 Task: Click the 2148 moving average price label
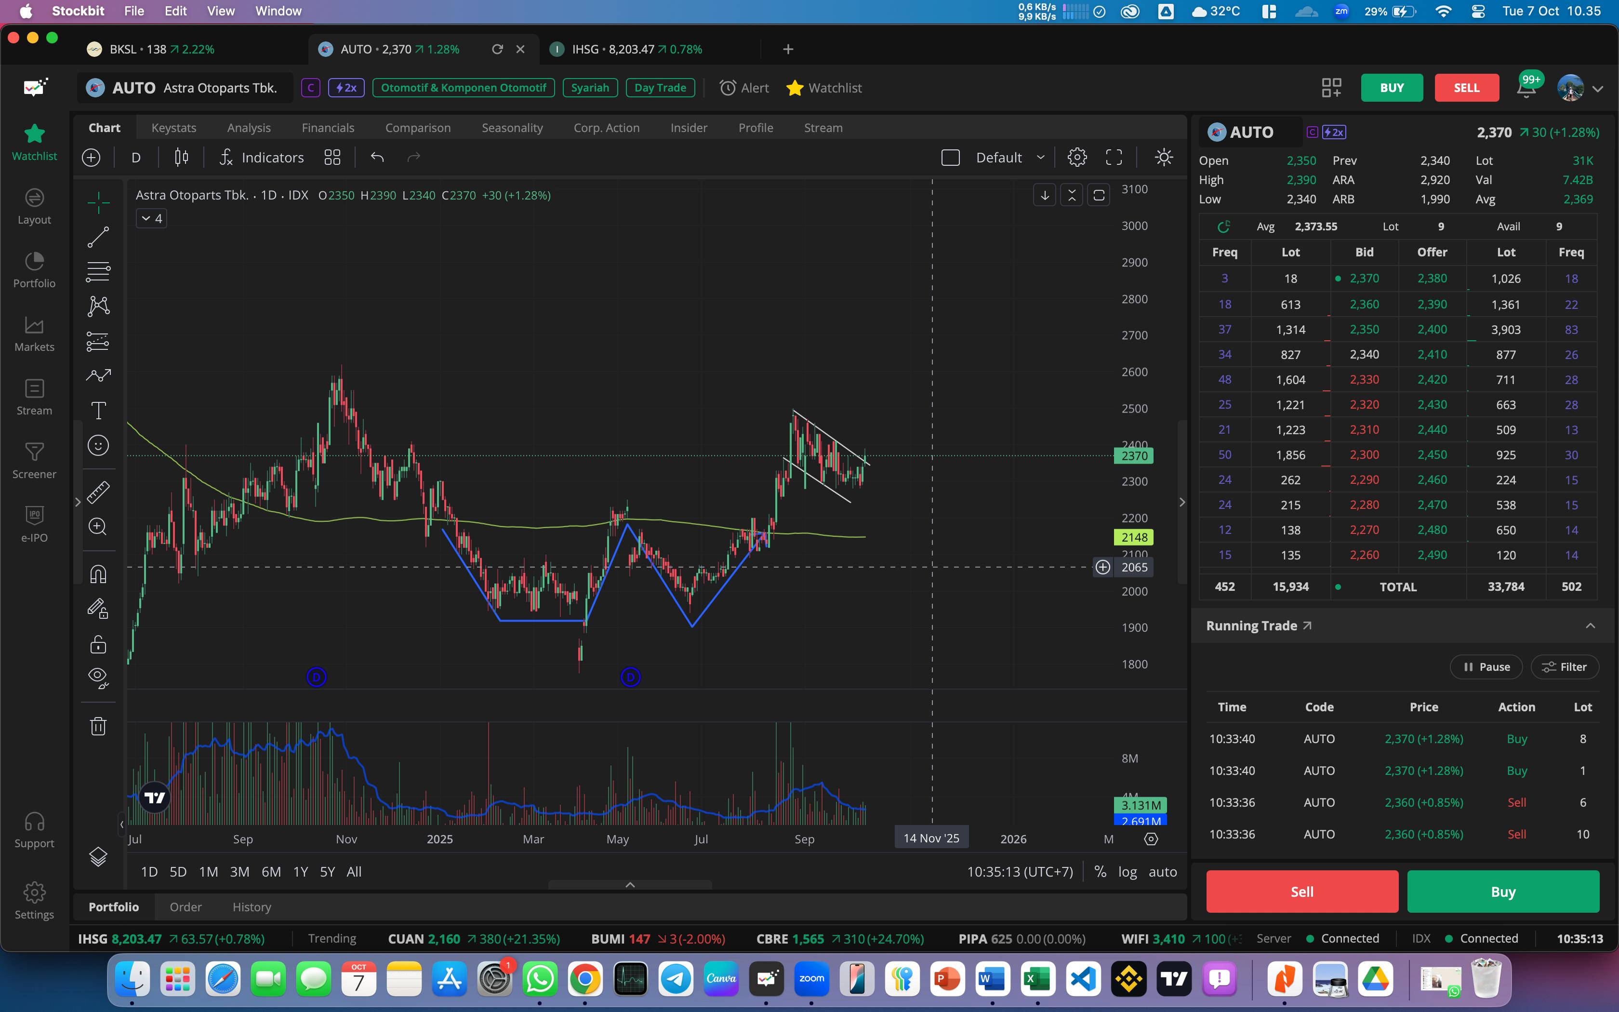coord(1134,537)
